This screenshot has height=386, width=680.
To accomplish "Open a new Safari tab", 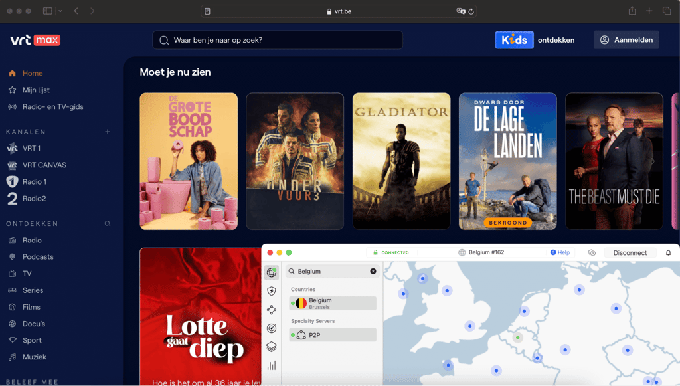I will (x=649, y=11).
